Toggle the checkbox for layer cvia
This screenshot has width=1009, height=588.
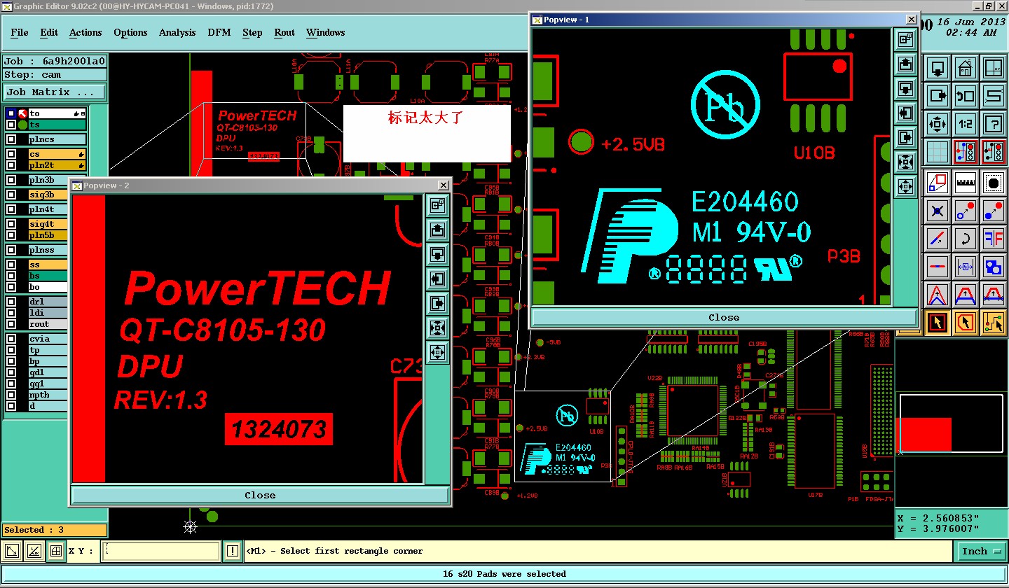pos(11,339)
